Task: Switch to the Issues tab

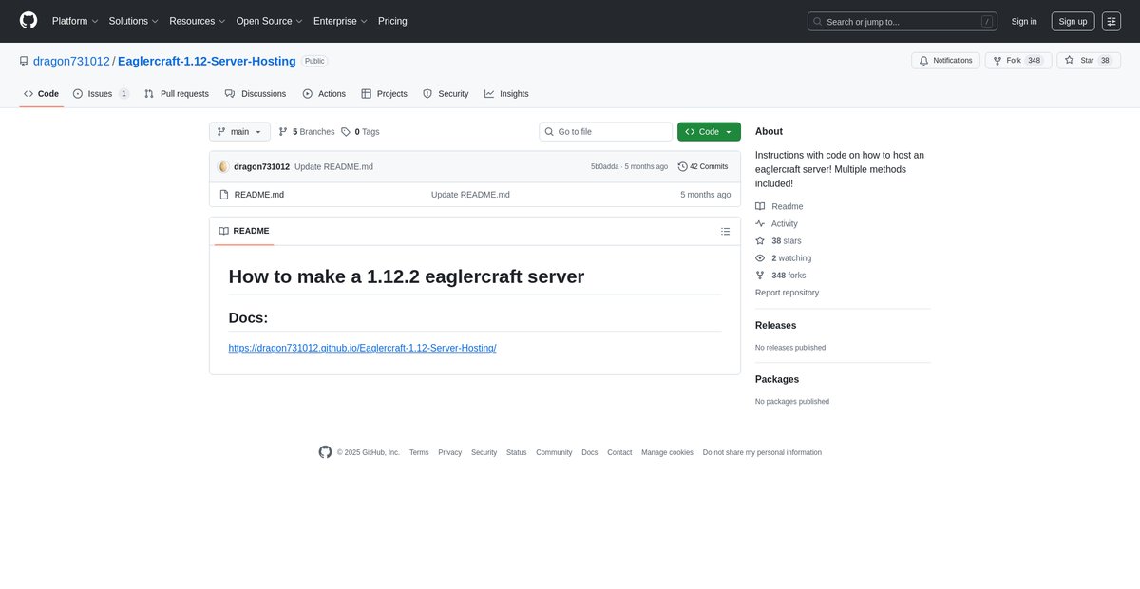Action: tap(101, 94)
